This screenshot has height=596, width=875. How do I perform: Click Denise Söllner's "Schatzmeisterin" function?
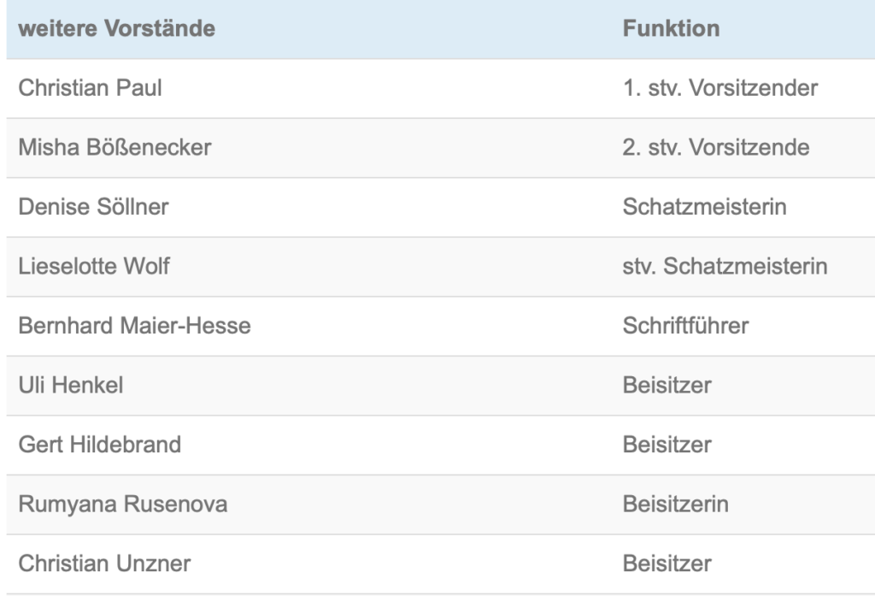point(705,207)
